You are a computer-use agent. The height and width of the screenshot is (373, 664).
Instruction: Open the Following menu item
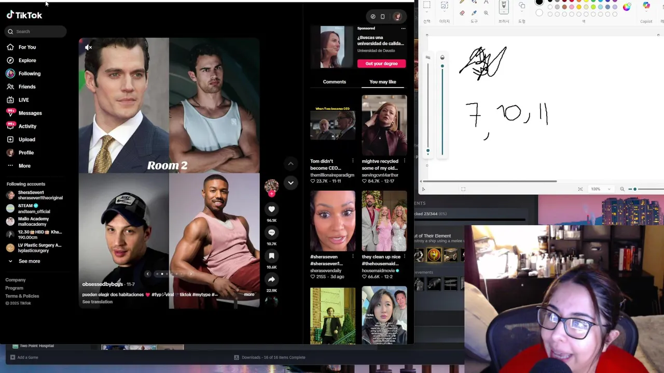29,74
